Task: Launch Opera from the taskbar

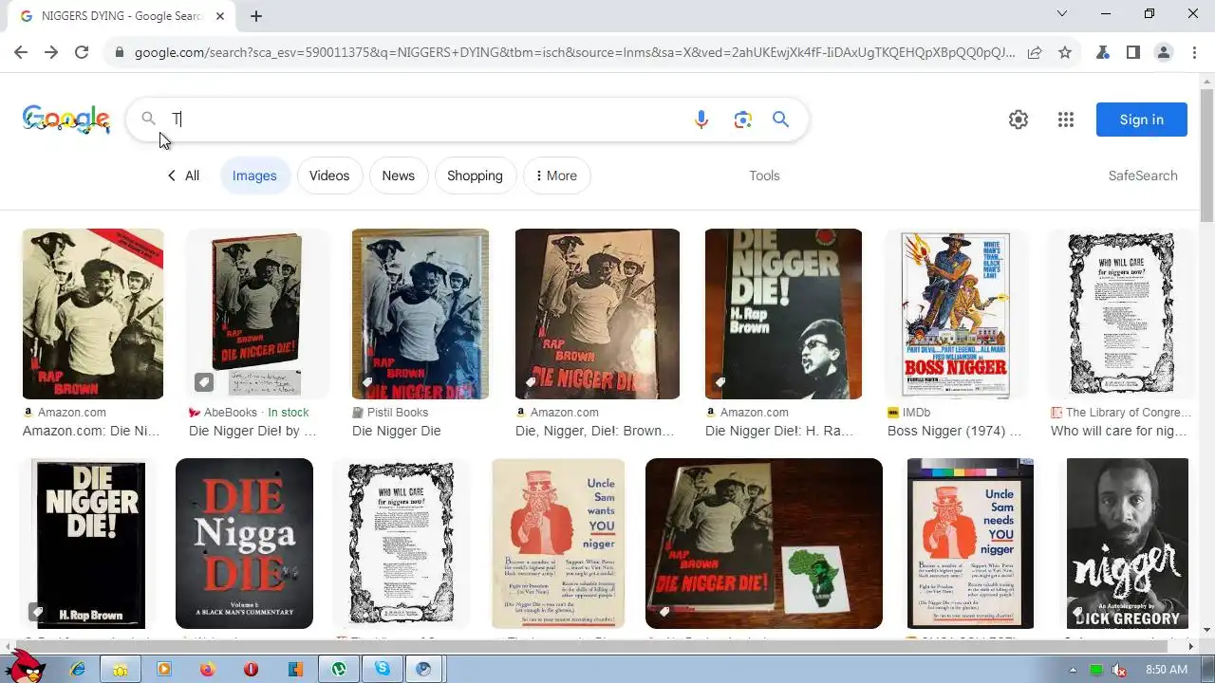Action: click(x=252, y=669)
